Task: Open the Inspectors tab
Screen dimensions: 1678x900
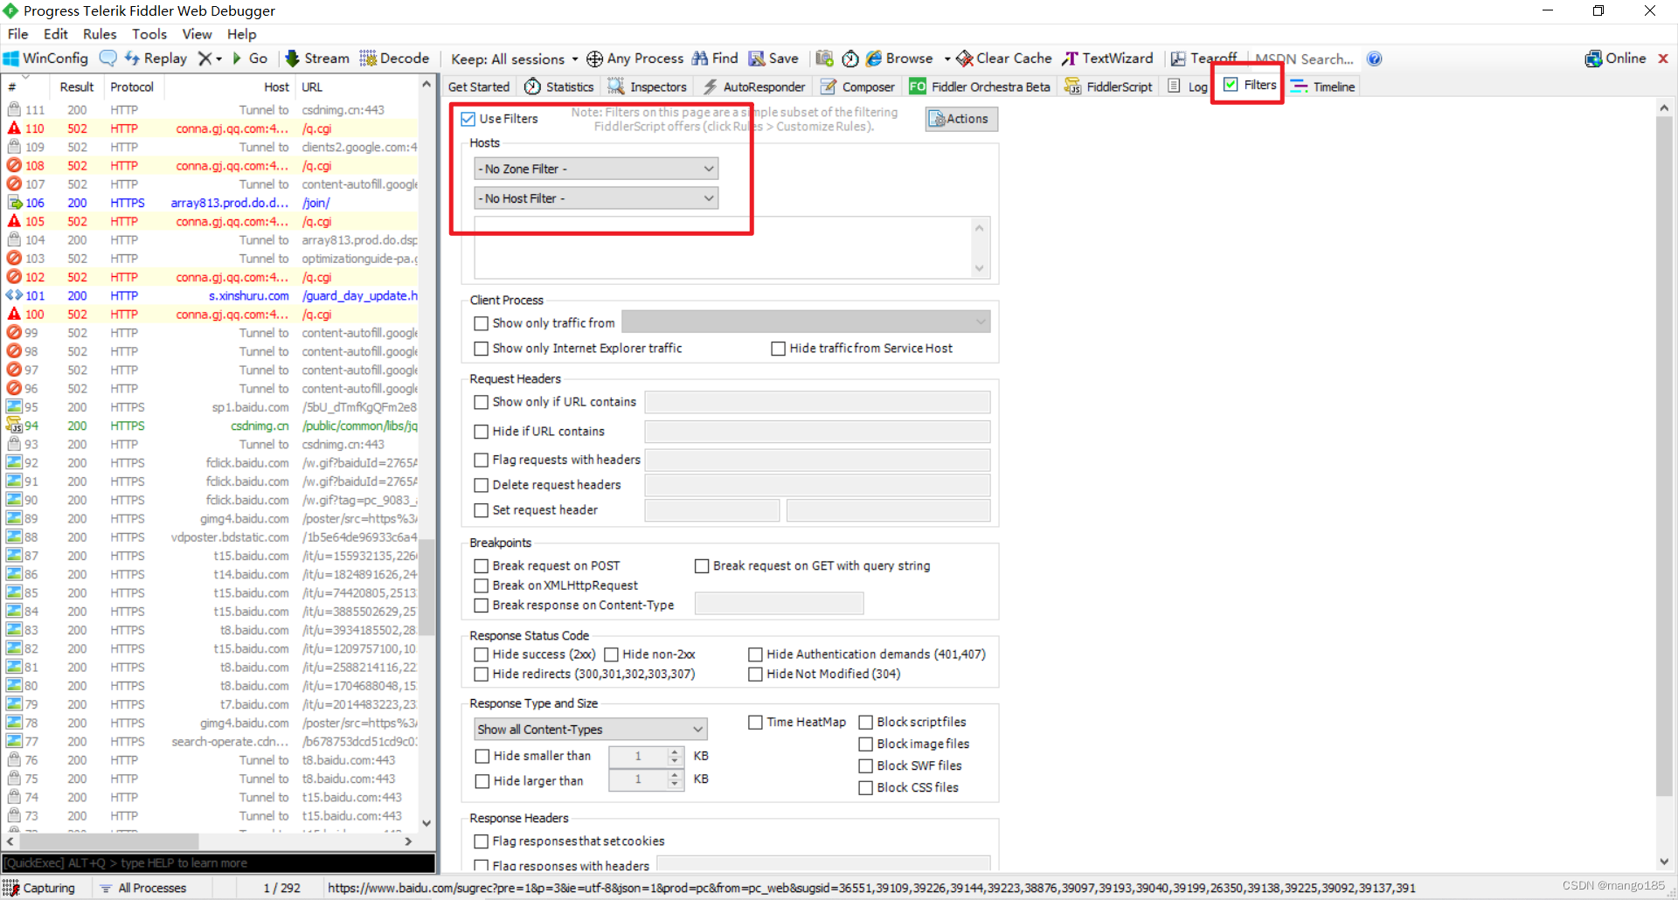Action: coord(648,87)
